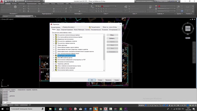Switch to the Печать/Публикация tab
This screenshot has width=197, height=111.
79,30
